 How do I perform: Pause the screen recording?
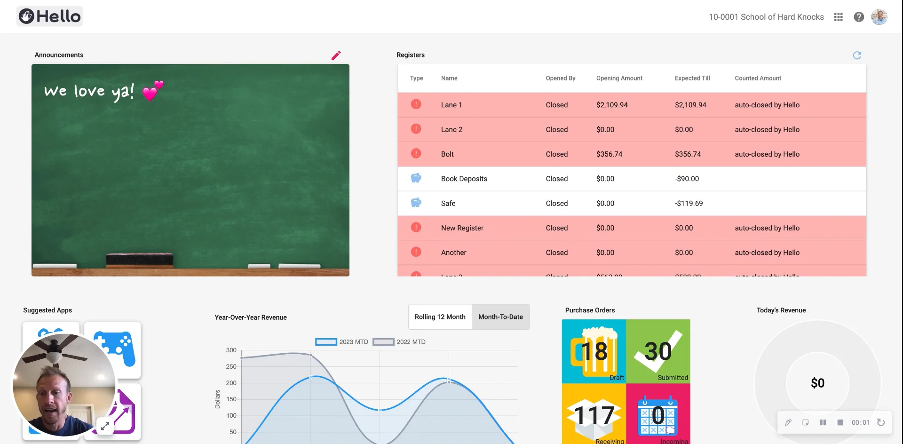pyautogui.click(x=823, y=422)
